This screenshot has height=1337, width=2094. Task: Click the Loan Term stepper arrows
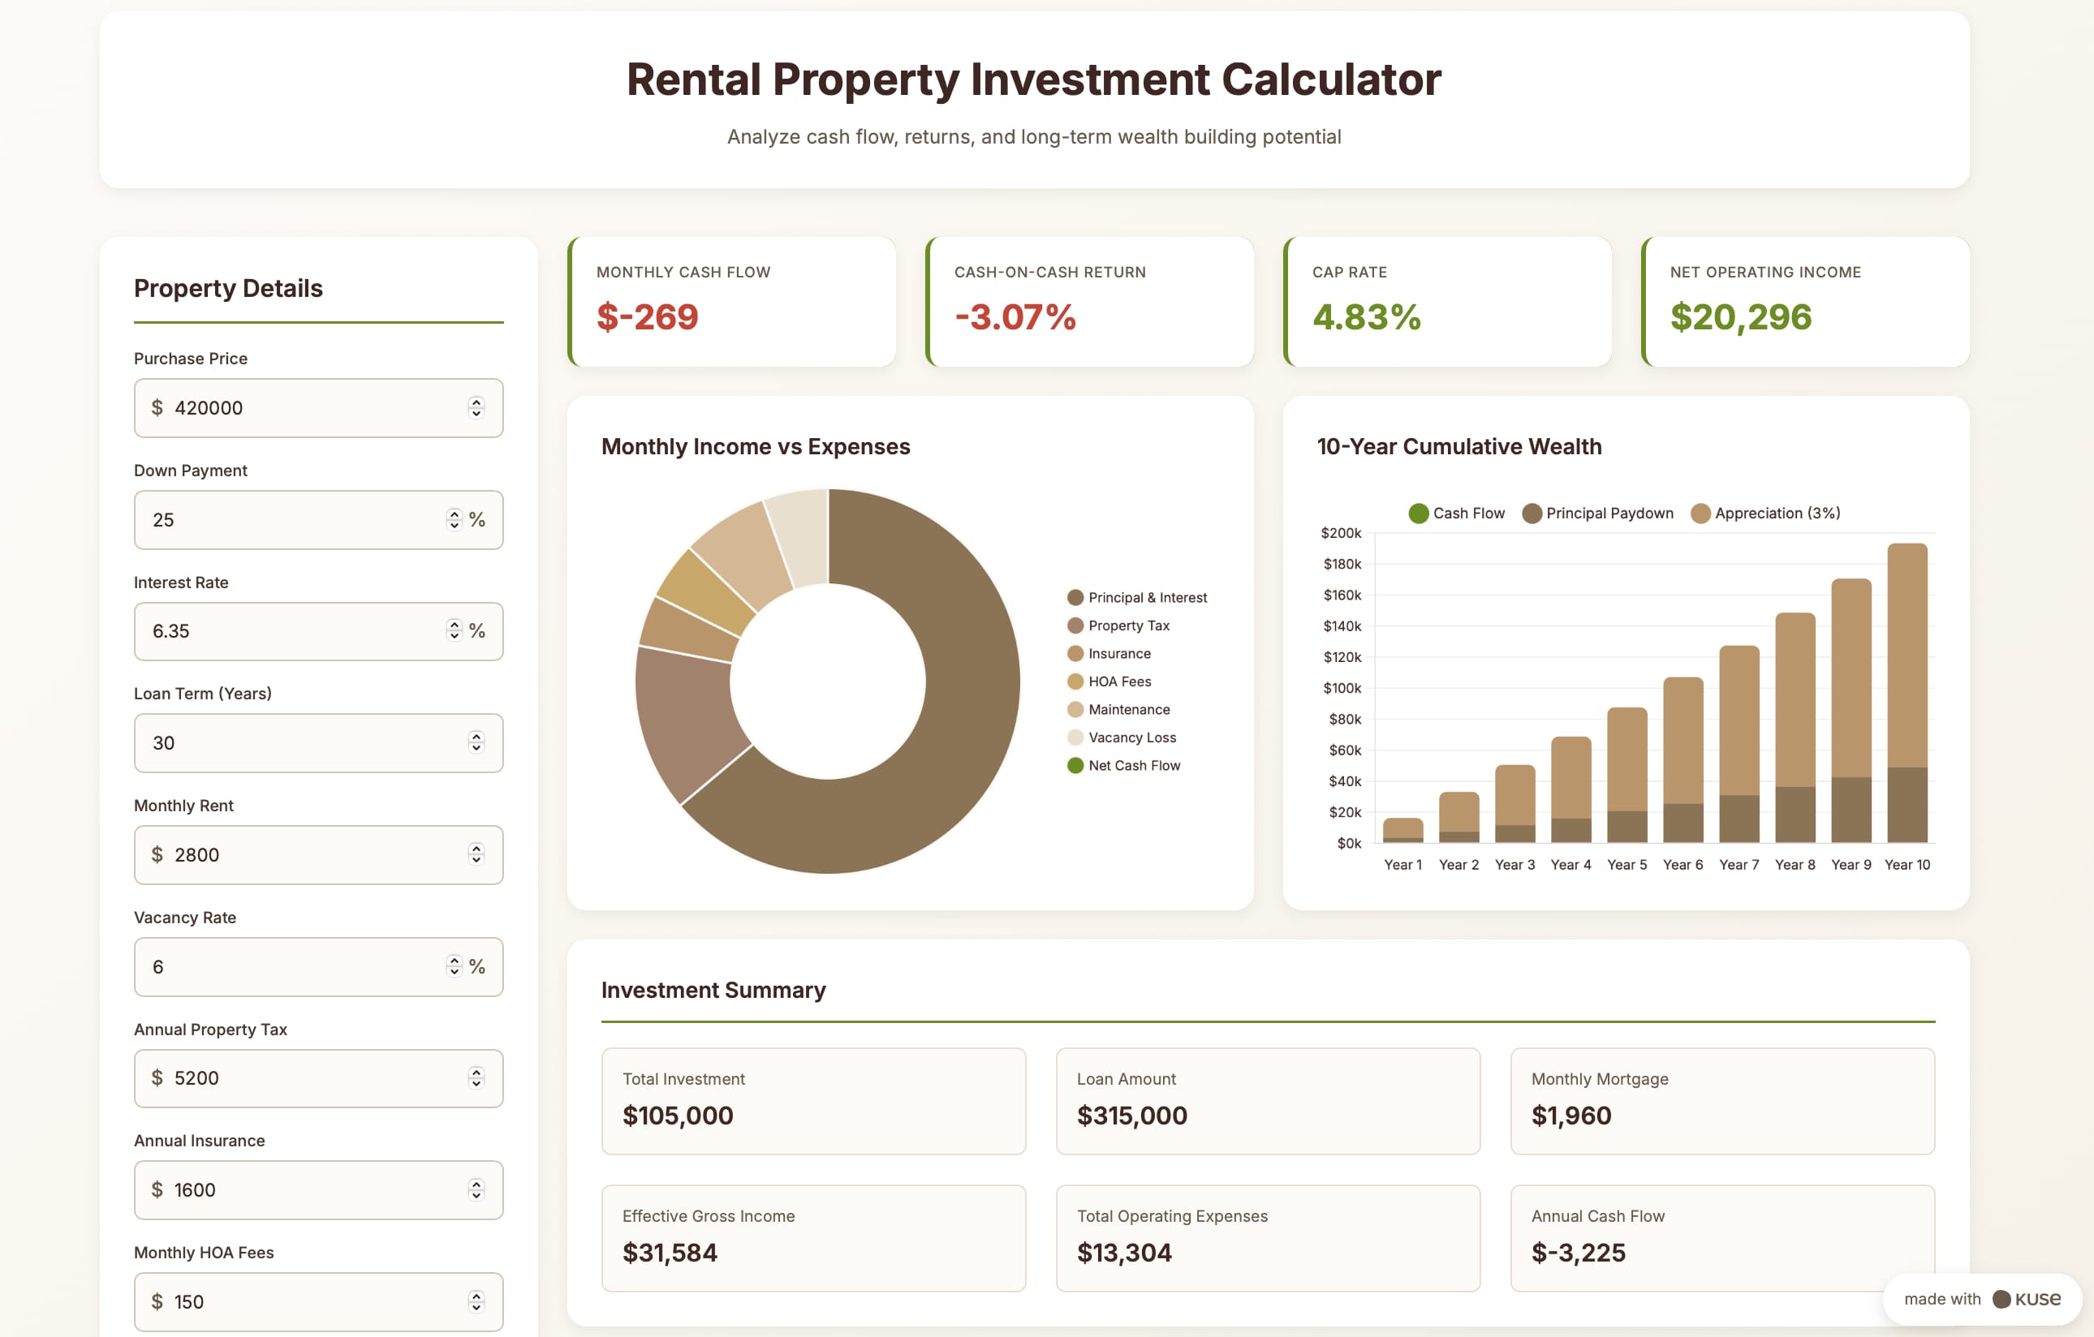point(476,742)
